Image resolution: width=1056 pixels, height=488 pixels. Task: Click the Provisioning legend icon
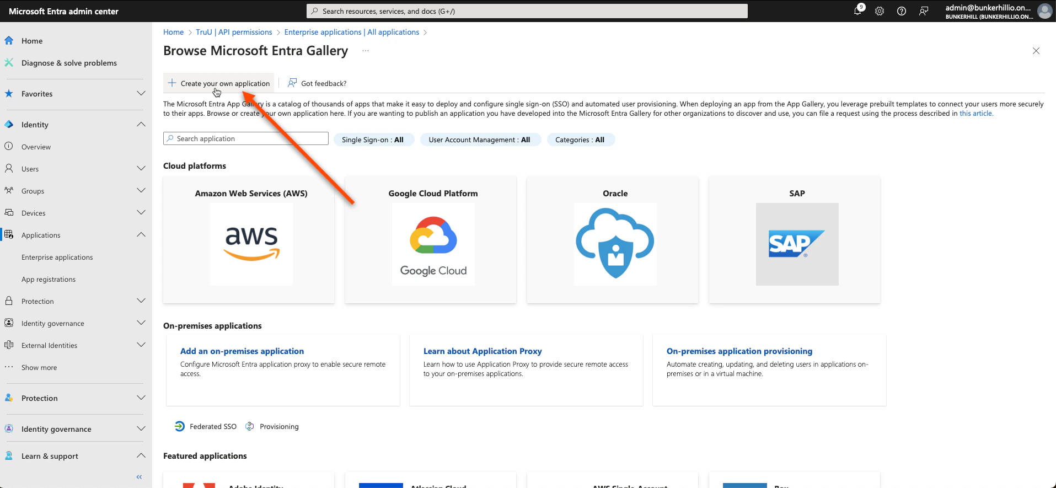pos(250,426)
